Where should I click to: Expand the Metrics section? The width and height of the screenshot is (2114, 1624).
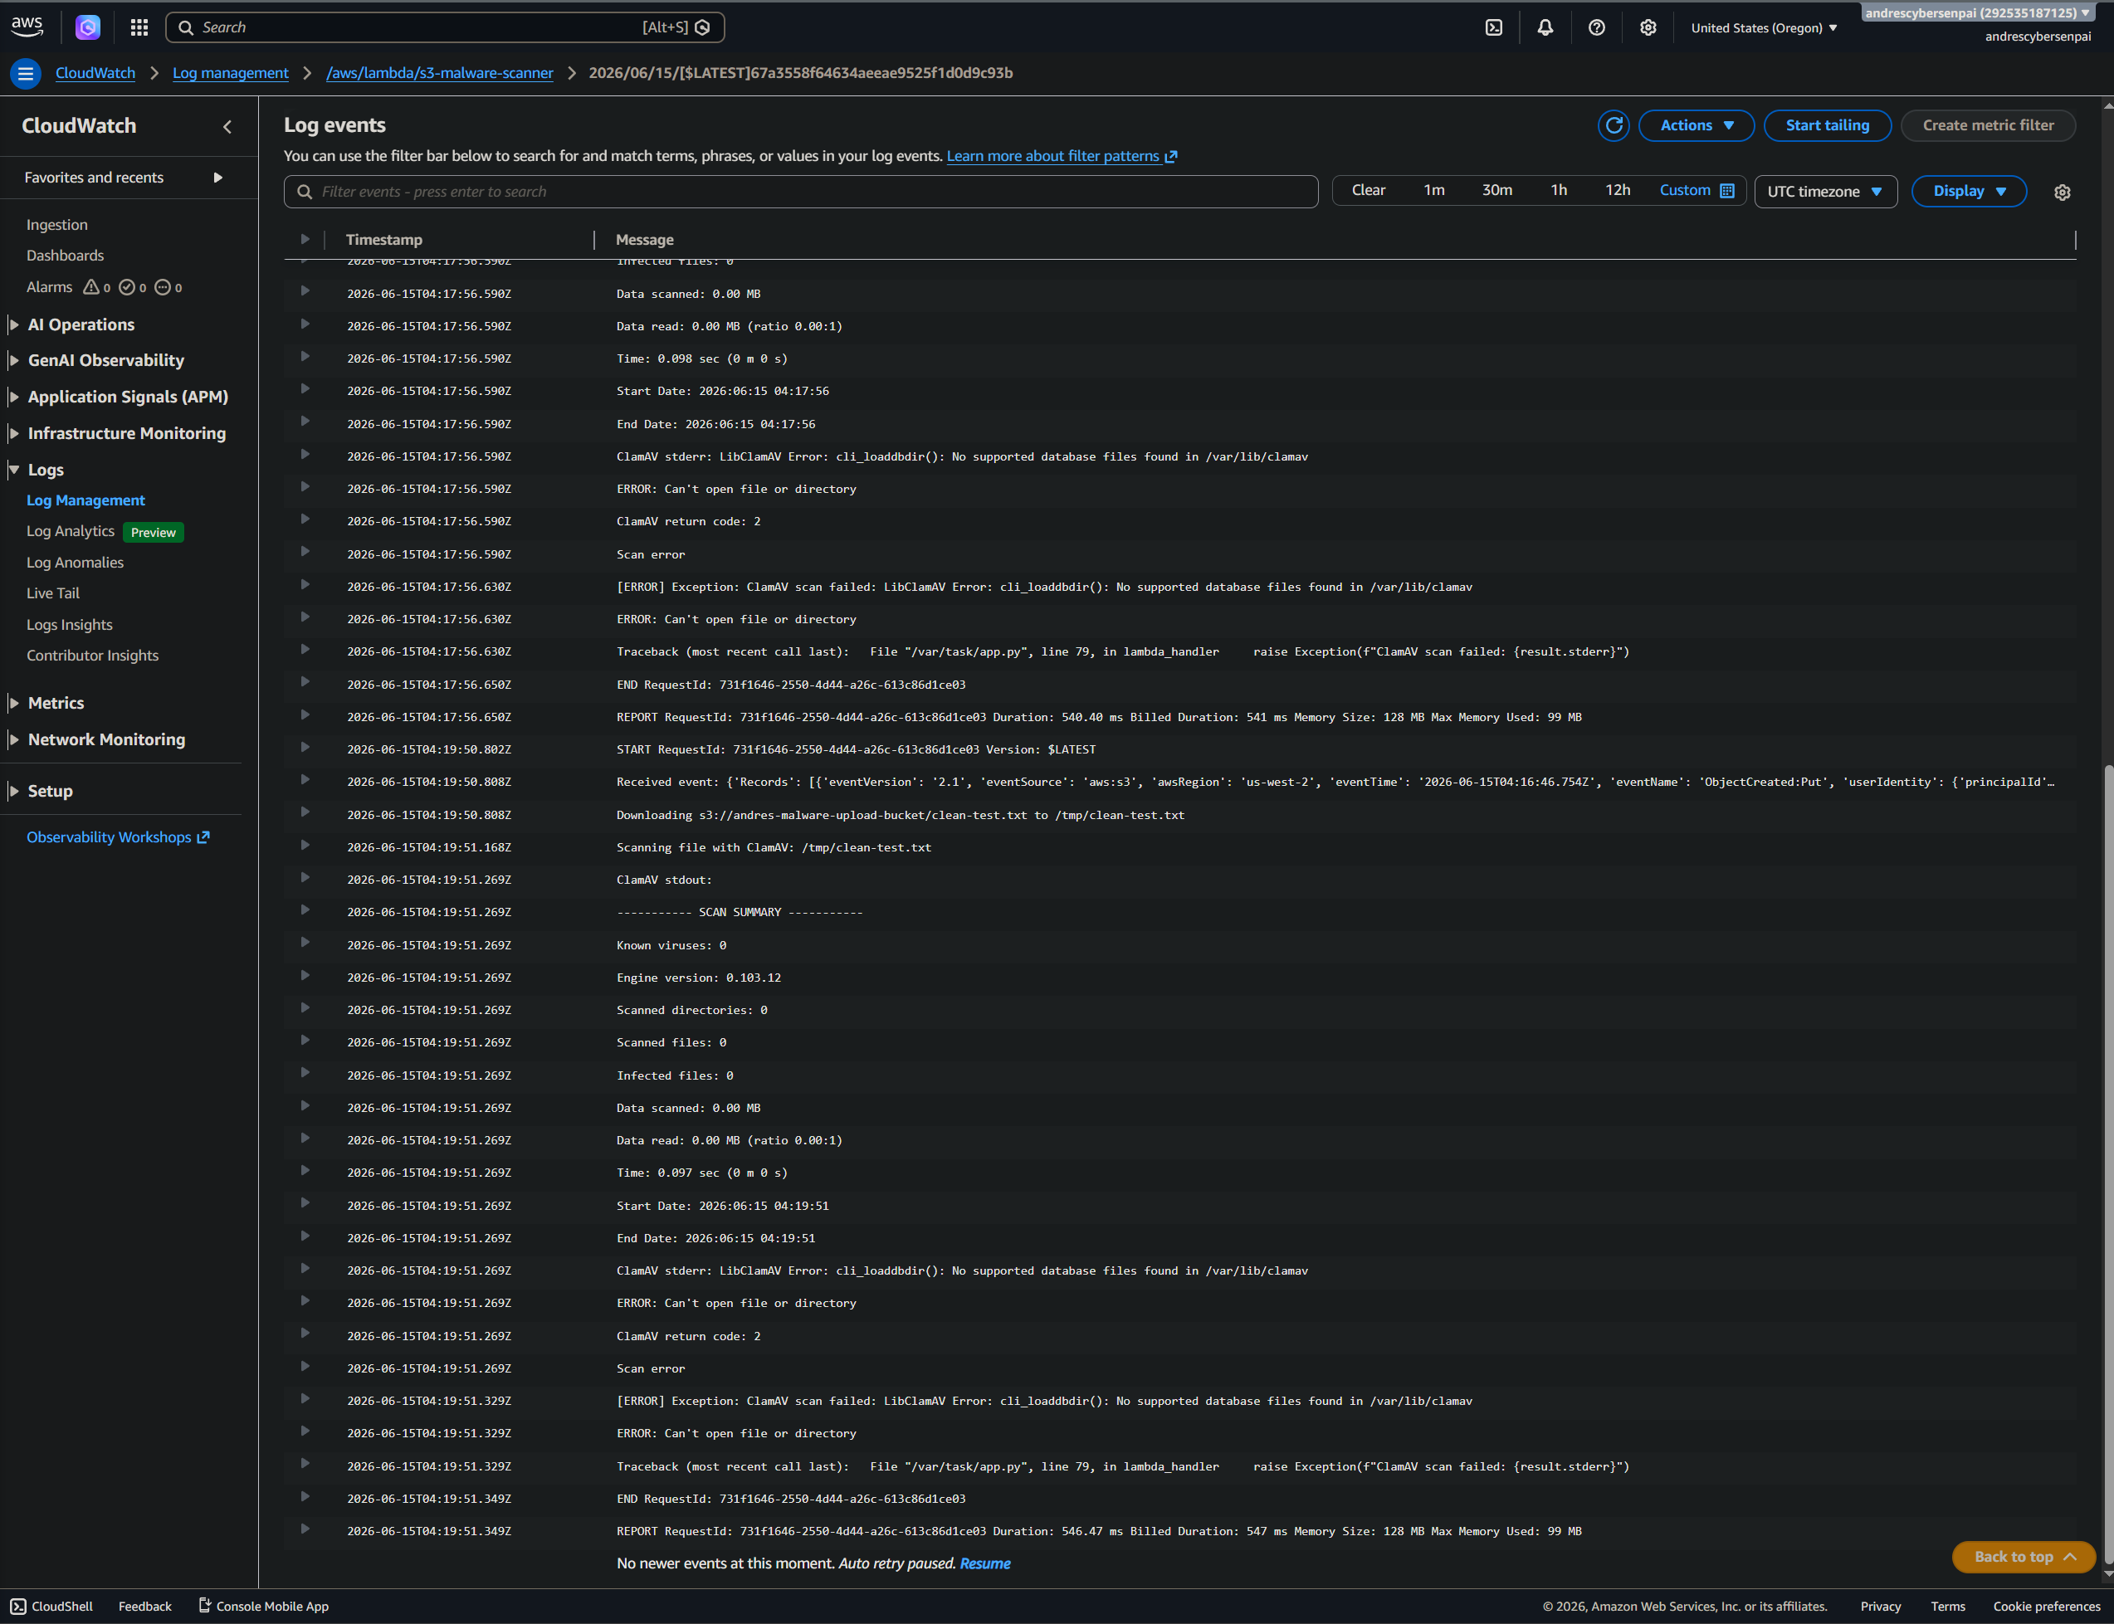[13, 703]
